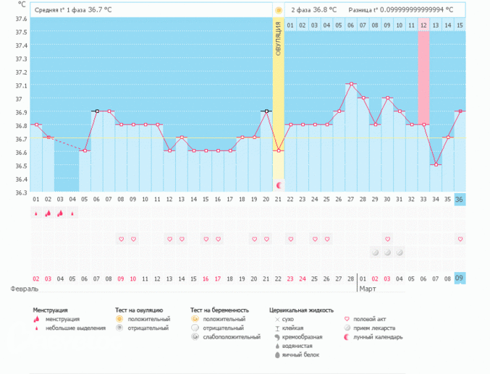
Task: Click the highlighted cycle day 36 label
Action: click(460, 200)
